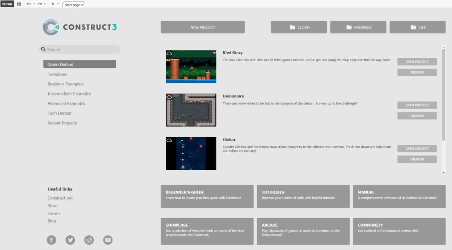This screenshot has height=250, width=452.
Task: Click the NEW PROJECT button
Action: click(x=203, y=27)
